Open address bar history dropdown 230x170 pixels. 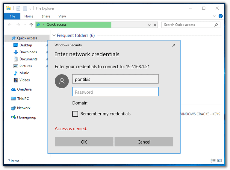click(149, 25)
